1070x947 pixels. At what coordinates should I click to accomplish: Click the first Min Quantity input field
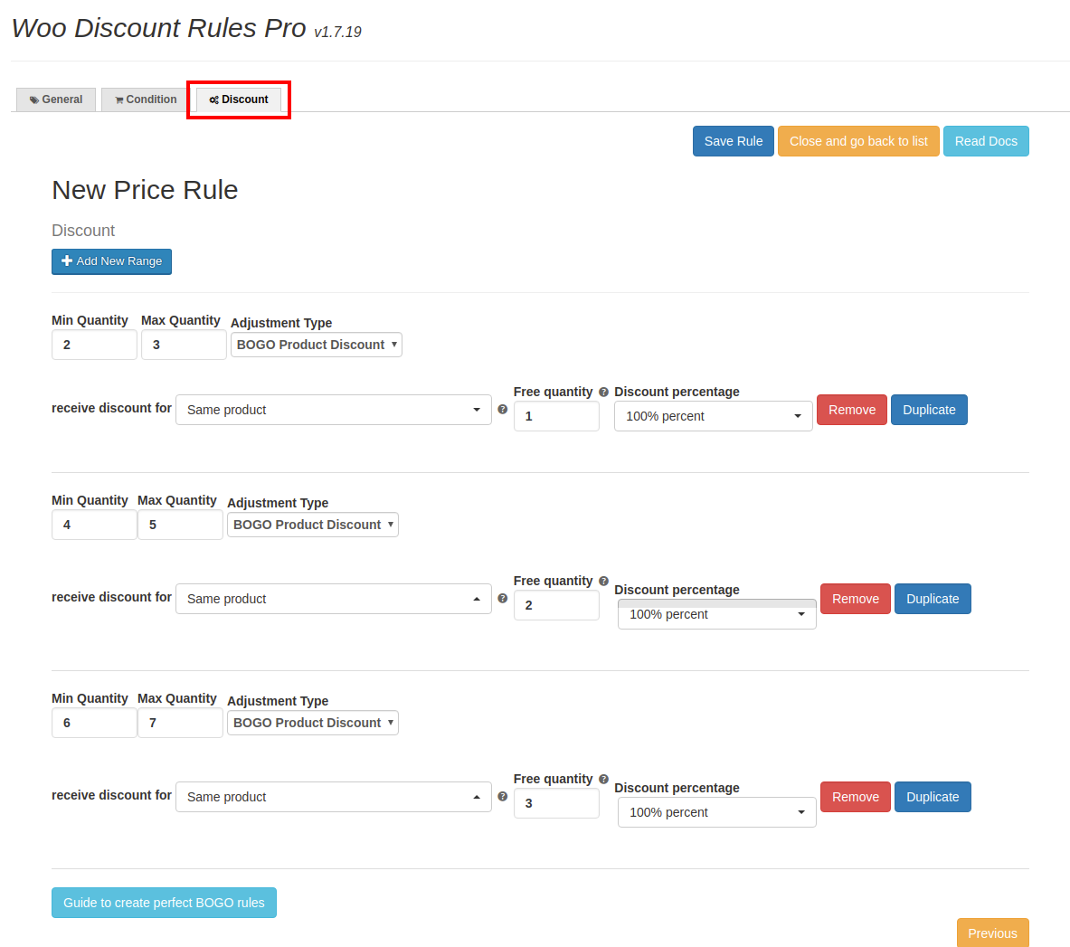94,345
